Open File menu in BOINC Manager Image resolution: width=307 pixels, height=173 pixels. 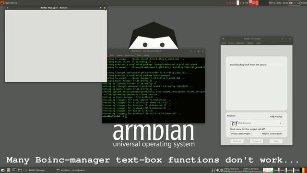[x=224, y=43]
